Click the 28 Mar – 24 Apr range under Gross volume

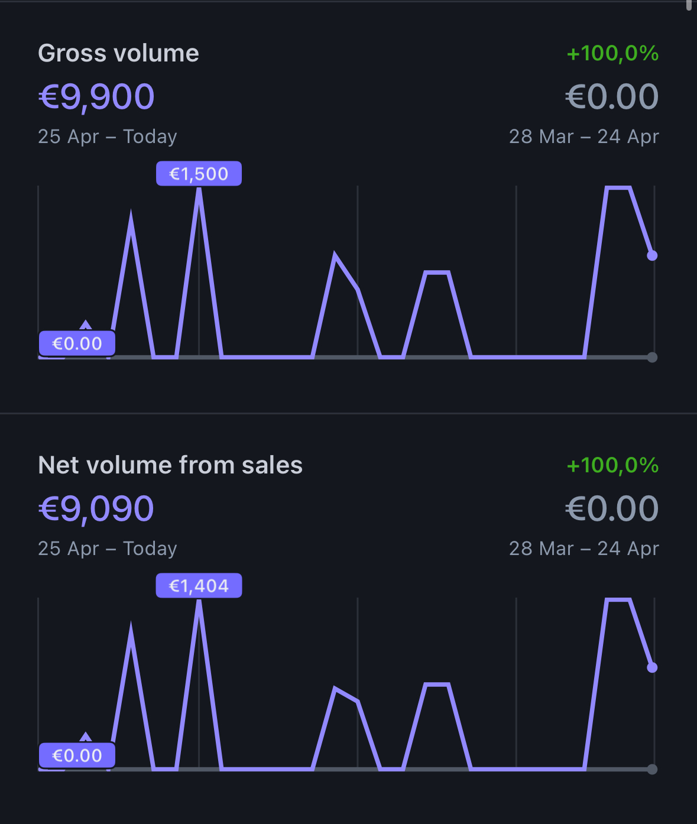point(583,137)
